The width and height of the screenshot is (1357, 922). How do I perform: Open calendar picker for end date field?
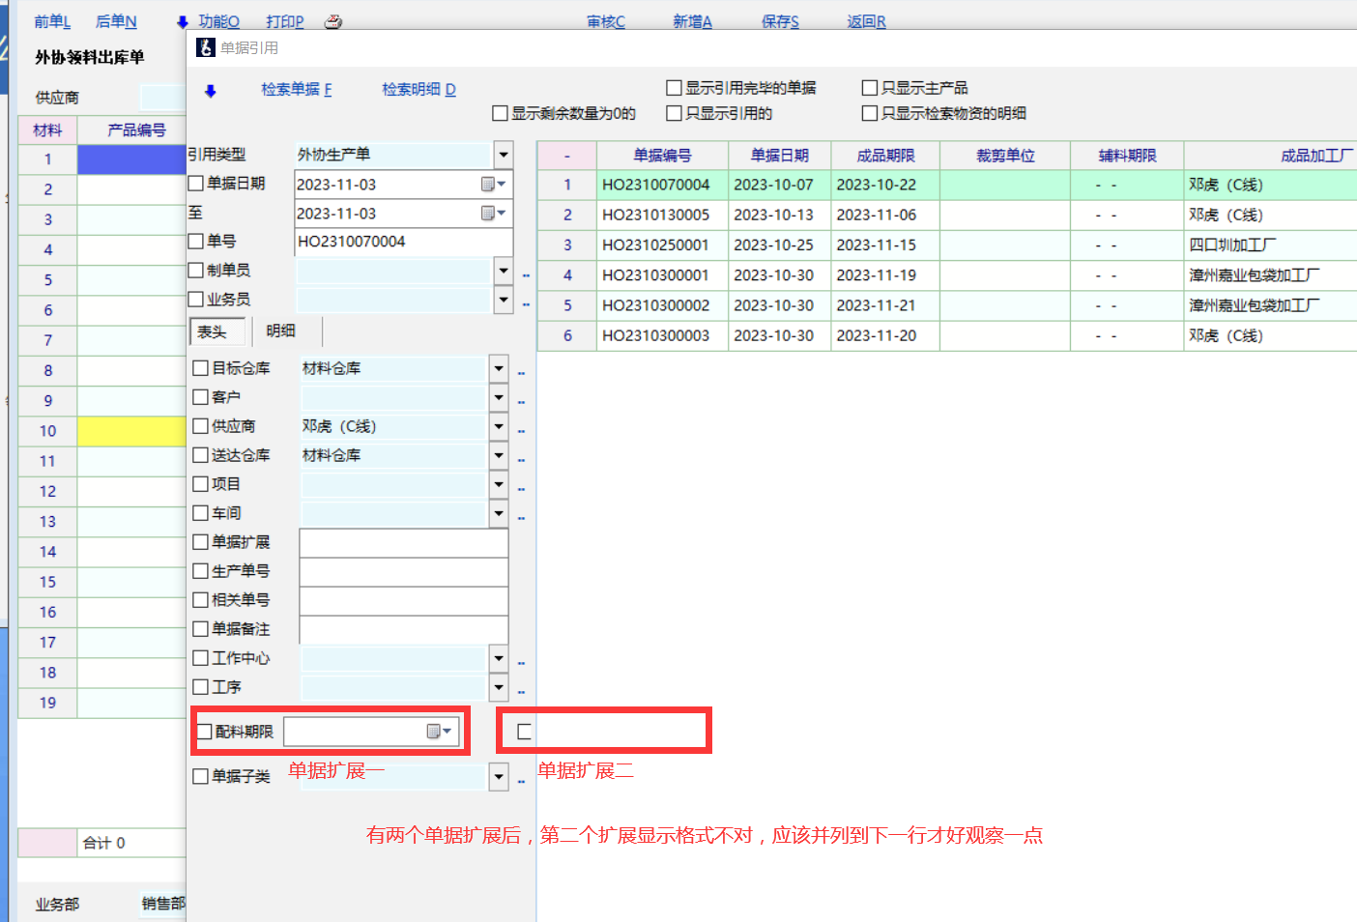[x=493, y=213]
